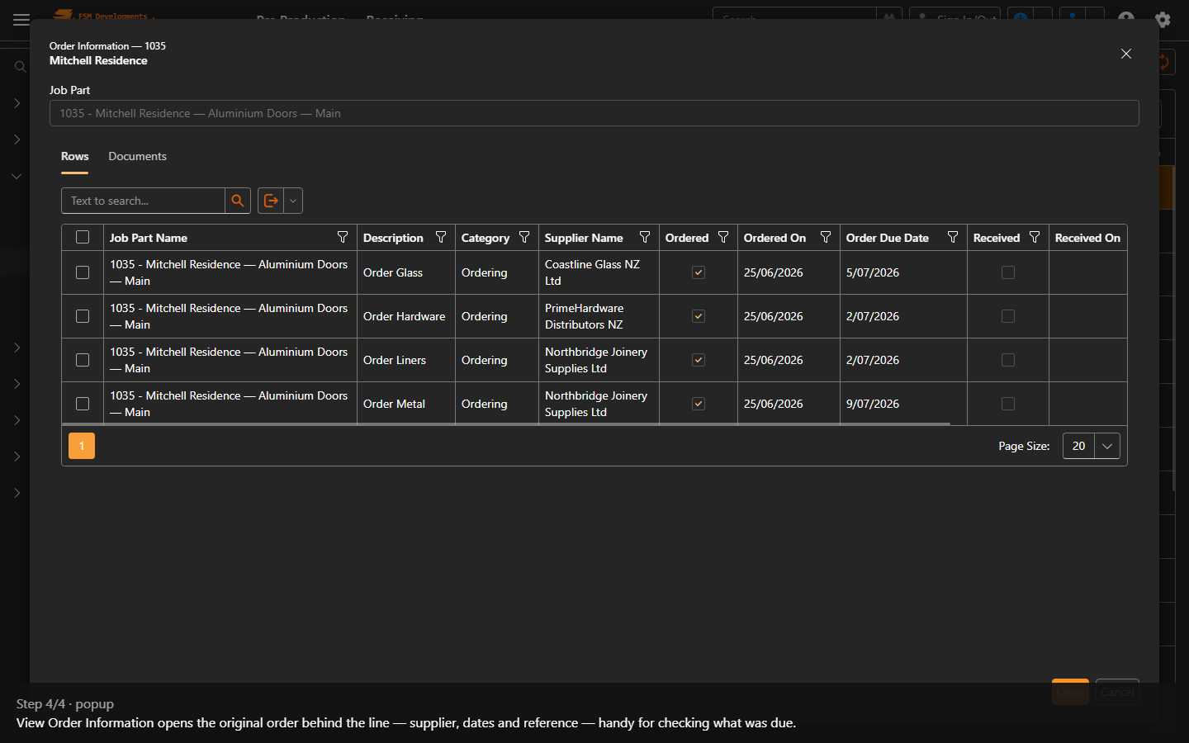This screenshot has height=743, width=1189.
Task: Collapse the expanded sidebar section chevron
Action: [17, 176]
